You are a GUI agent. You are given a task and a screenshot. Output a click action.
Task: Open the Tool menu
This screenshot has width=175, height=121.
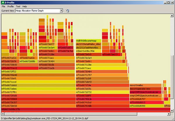[18, 6]
